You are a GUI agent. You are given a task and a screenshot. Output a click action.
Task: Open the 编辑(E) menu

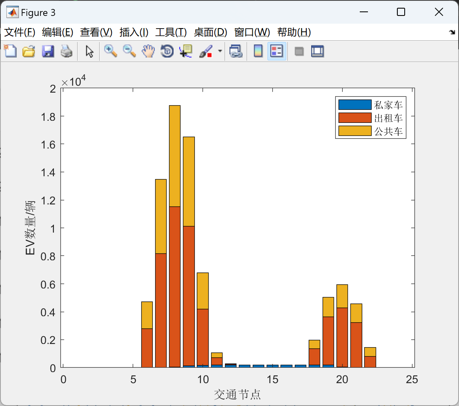tap(58, 32)
